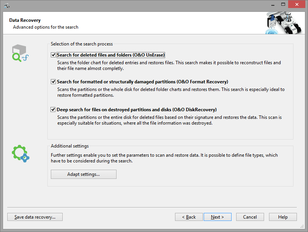This screenshot has height=232, width=308.
Task: Disable Deep search O&O DiskRecovery checkbox
Action: (53, 109)
